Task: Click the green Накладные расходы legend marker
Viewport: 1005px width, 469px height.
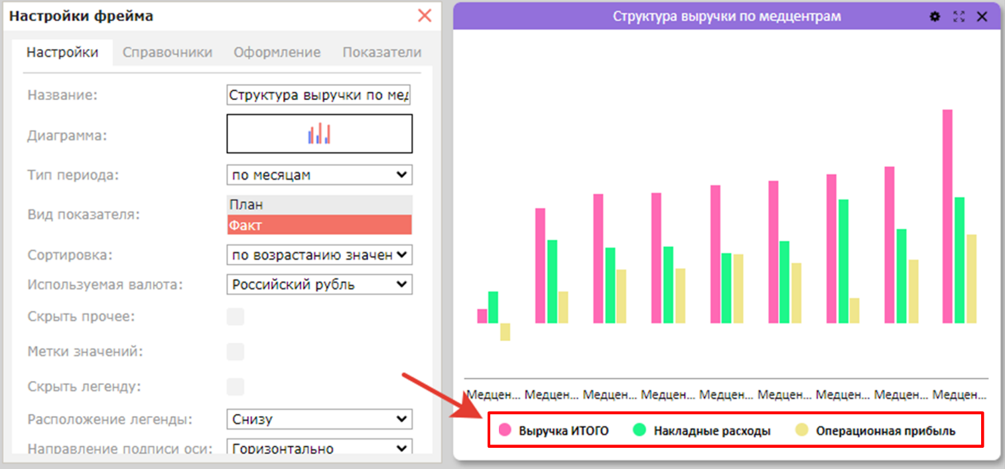Action: tap(640, 431)
